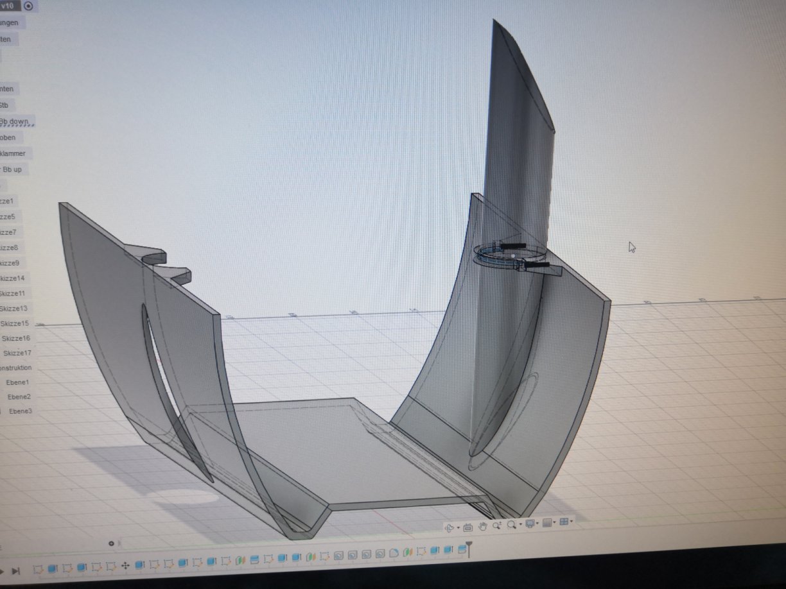This screenshot has height=589, width=786.
Task: Select the first sketch feature in timeline
Action: click(38, 569)
